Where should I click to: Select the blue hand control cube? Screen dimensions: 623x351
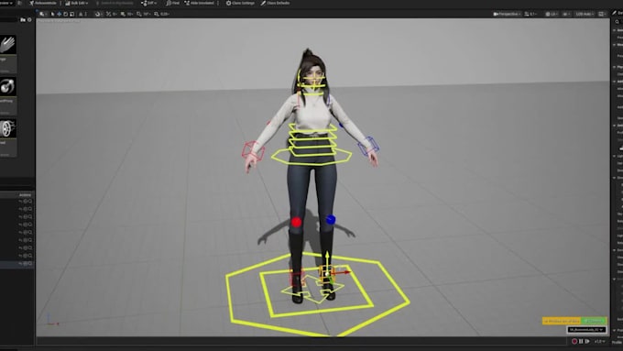368,146
